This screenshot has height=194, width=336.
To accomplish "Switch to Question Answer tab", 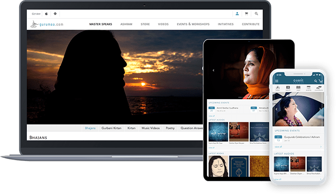I will pyautogui.click(x=192, y=128).
